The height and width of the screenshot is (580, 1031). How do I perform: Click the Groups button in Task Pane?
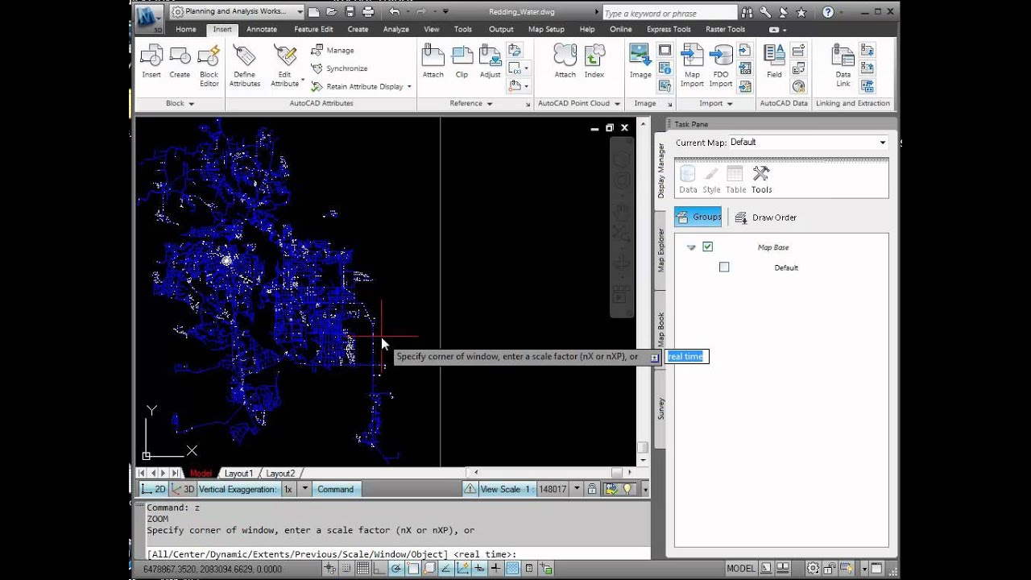click(698, 217)
